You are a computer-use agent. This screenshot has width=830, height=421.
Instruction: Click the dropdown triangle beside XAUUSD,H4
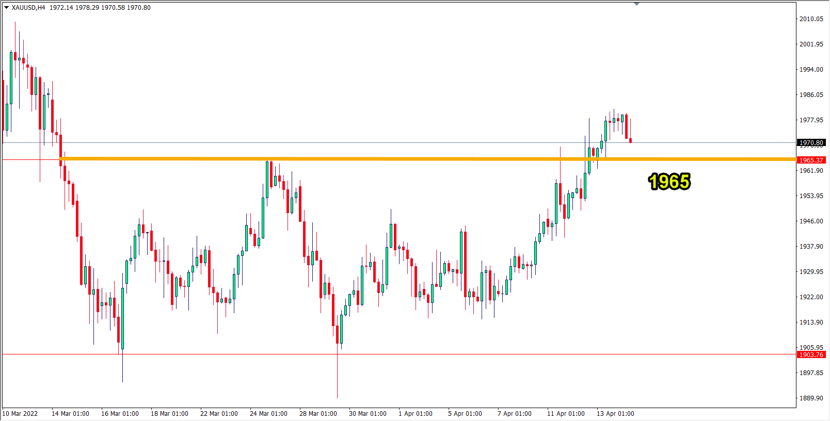pos(7,8)
